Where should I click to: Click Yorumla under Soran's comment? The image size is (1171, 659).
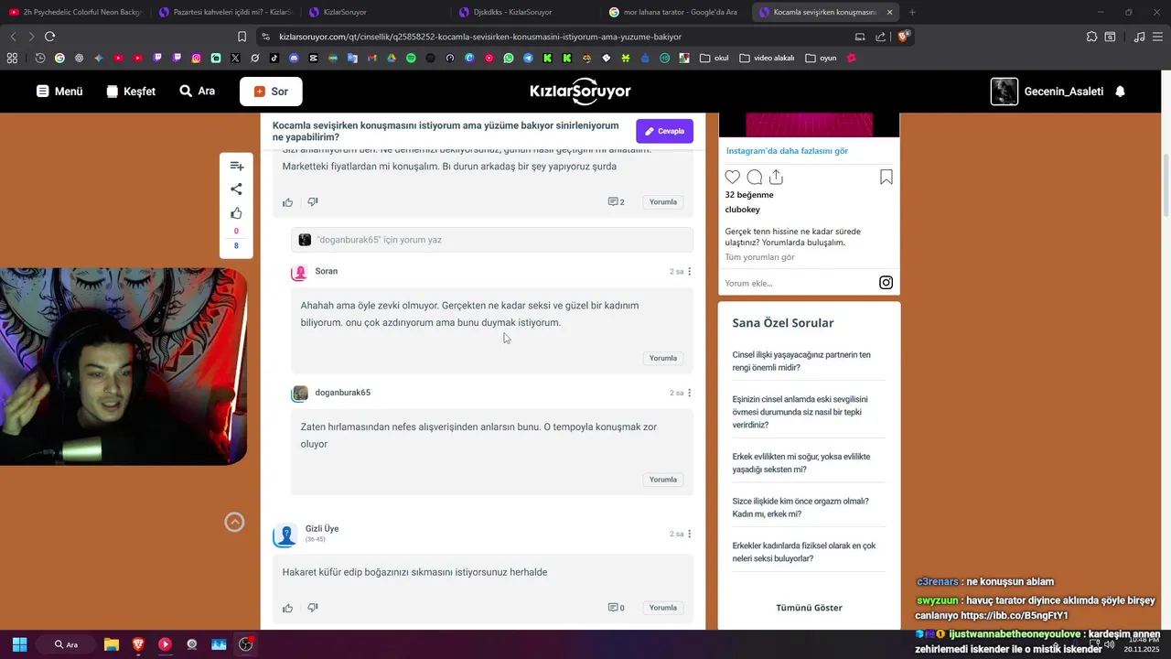pyautogui.click(x=662, y=359)
